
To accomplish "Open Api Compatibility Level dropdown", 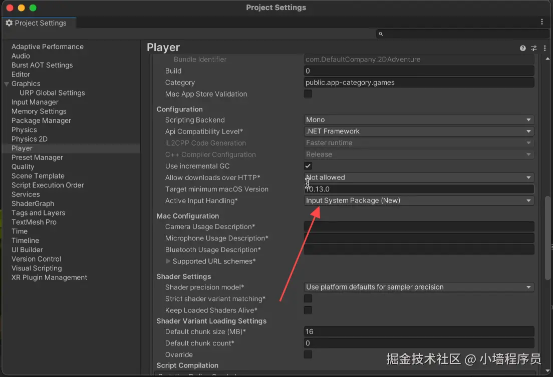I will (x=419, y=131).
